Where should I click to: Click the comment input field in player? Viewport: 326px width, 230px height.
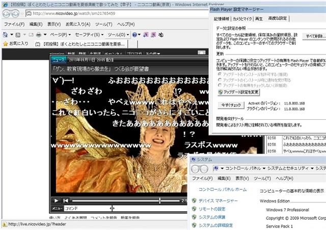point(151,208)
